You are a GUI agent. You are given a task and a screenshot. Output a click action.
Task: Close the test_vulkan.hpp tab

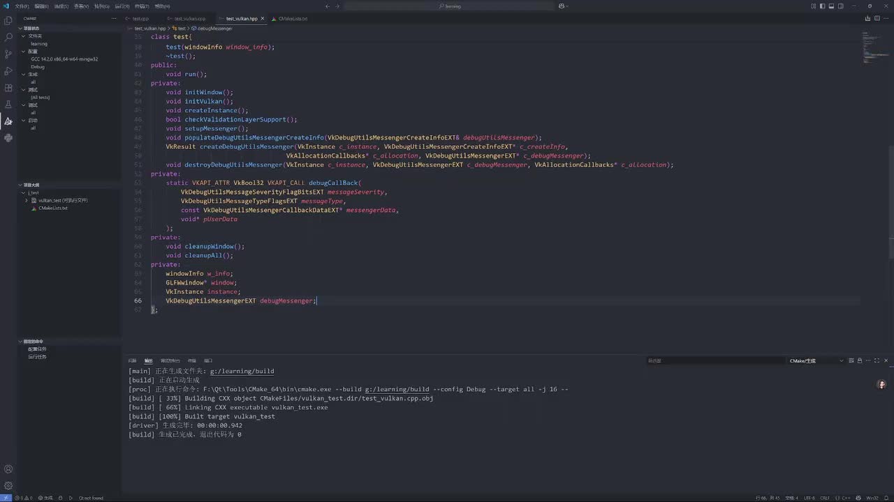[264, 19]
